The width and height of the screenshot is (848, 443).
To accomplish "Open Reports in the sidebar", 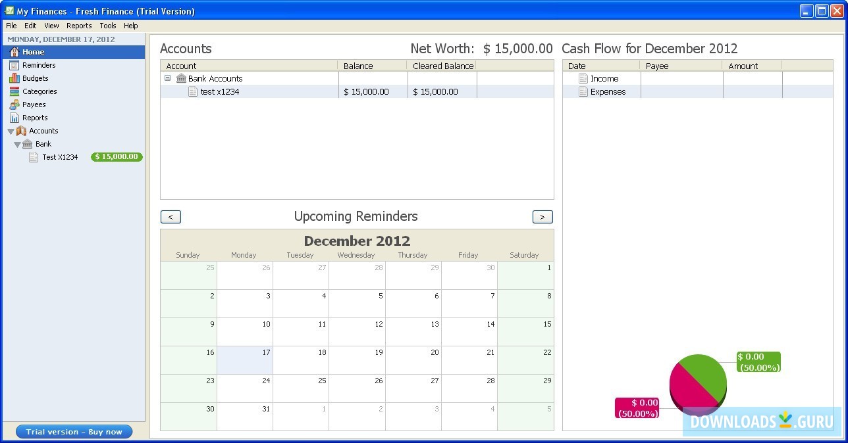I will [74, 118].
